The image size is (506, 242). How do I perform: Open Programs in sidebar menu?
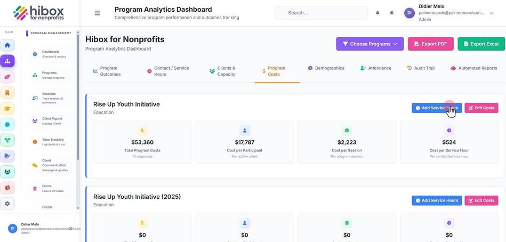(50, 75)
